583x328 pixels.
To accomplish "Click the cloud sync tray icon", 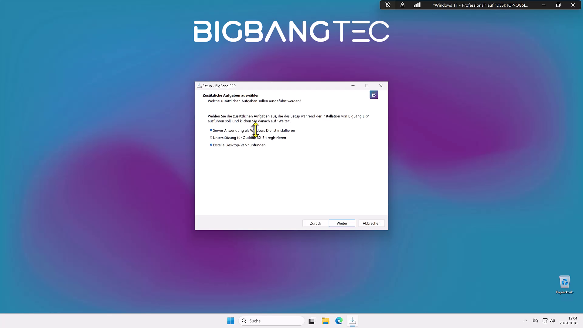I will click(x=535, y=321).
